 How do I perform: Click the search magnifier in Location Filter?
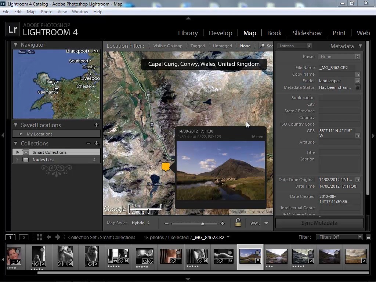[x=263, y=46]
